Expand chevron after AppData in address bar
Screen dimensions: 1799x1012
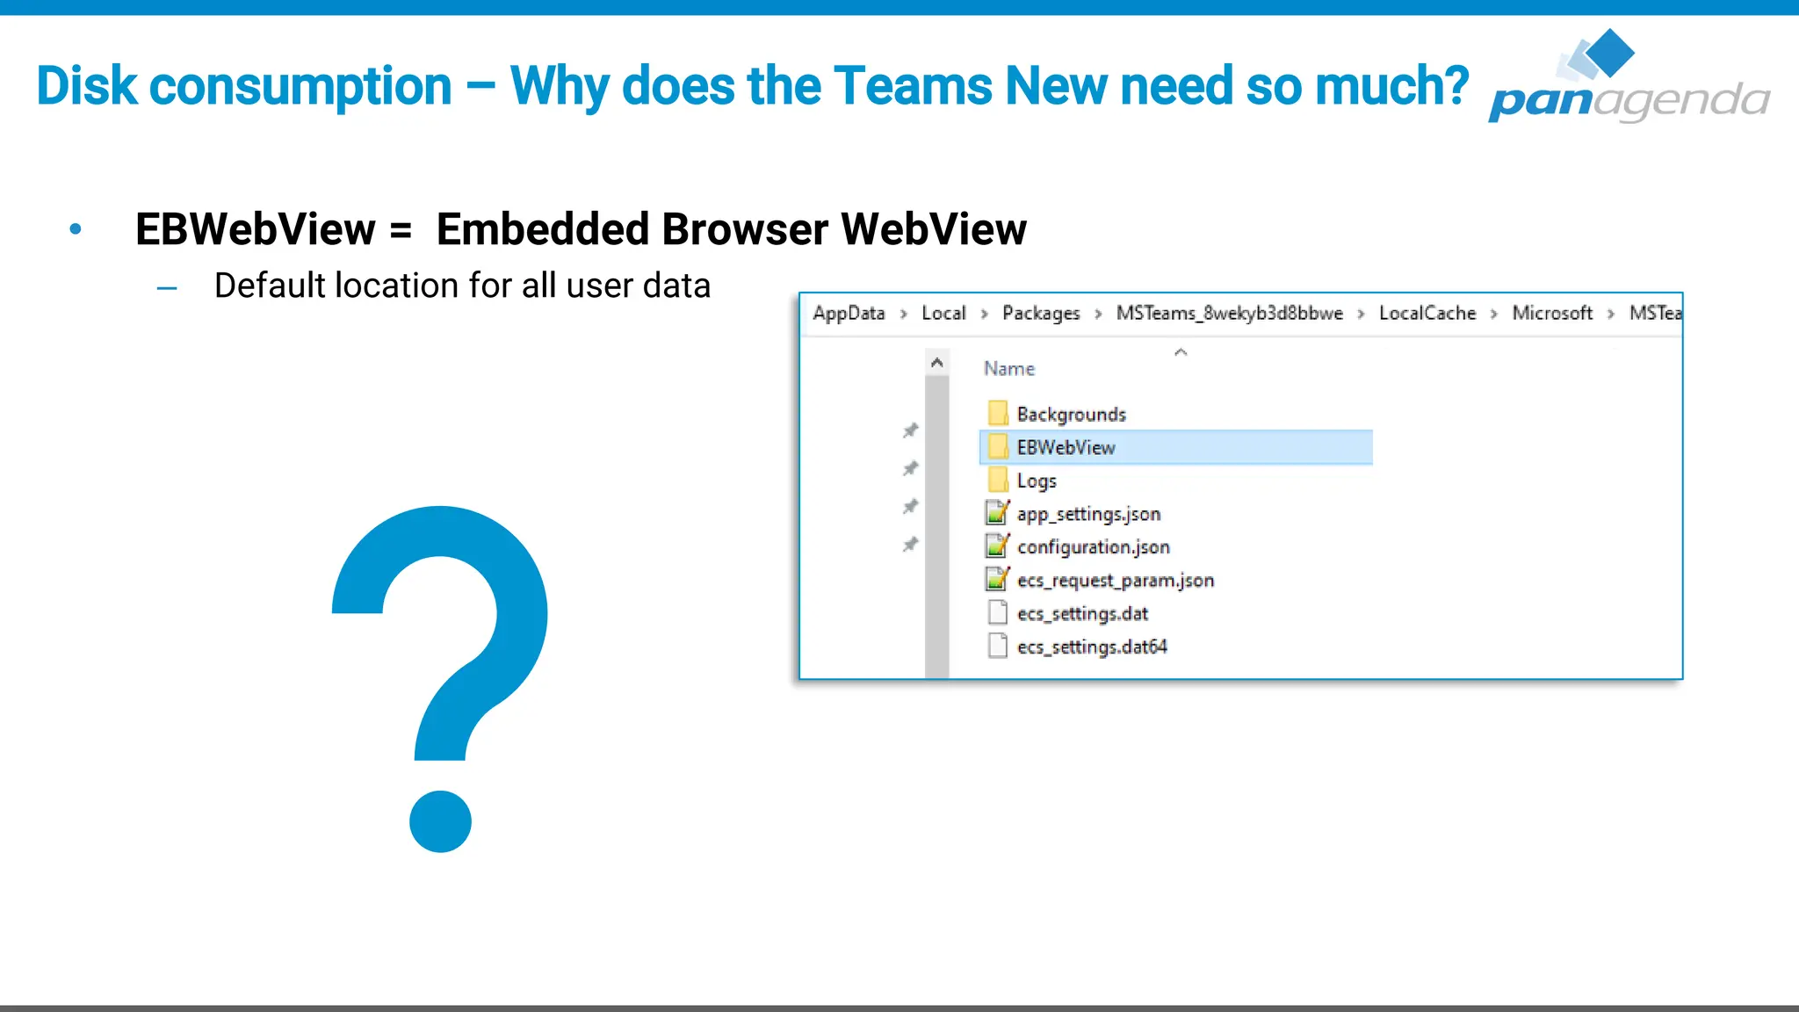tap(903, 314)
